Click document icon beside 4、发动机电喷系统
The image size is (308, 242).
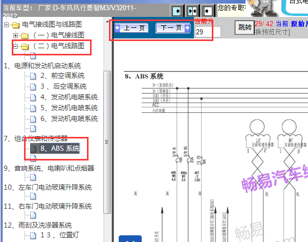point(33,97)
